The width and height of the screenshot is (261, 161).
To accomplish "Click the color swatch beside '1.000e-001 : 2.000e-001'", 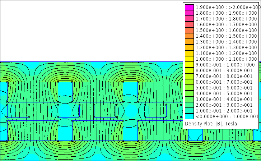I will tap(189, 111).
